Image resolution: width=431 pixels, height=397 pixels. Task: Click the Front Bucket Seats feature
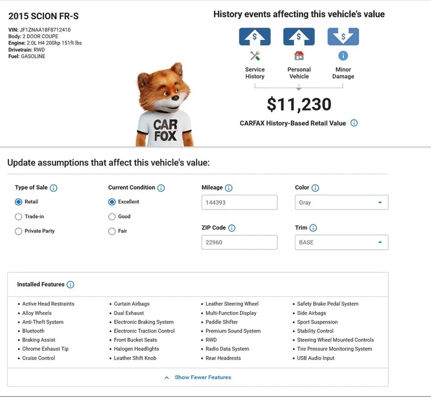[x=136, y=340]
